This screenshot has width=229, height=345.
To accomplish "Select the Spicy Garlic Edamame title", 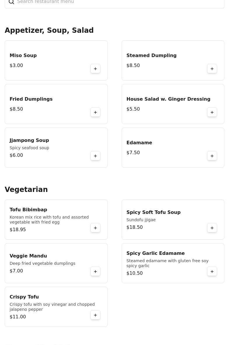I will coord(155,253).
